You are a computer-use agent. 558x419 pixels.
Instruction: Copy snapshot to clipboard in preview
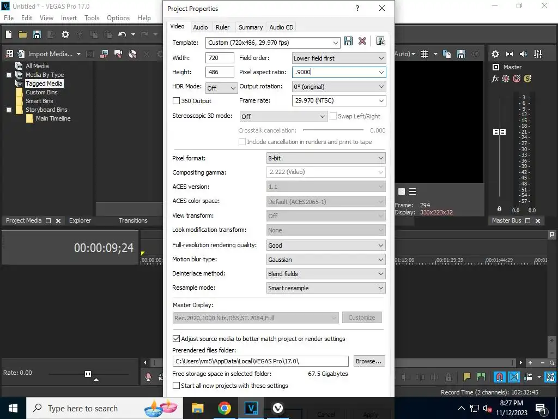[447, 54]
